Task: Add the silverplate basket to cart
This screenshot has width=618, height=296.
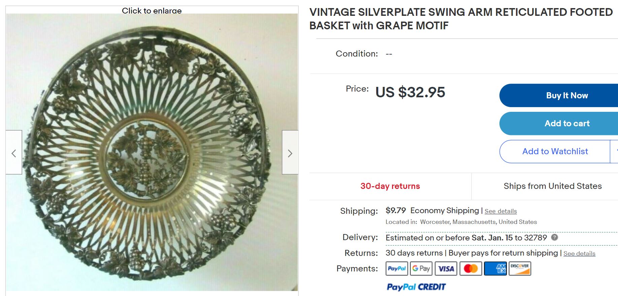Action: pyautogui.click(x=567, y=123)
